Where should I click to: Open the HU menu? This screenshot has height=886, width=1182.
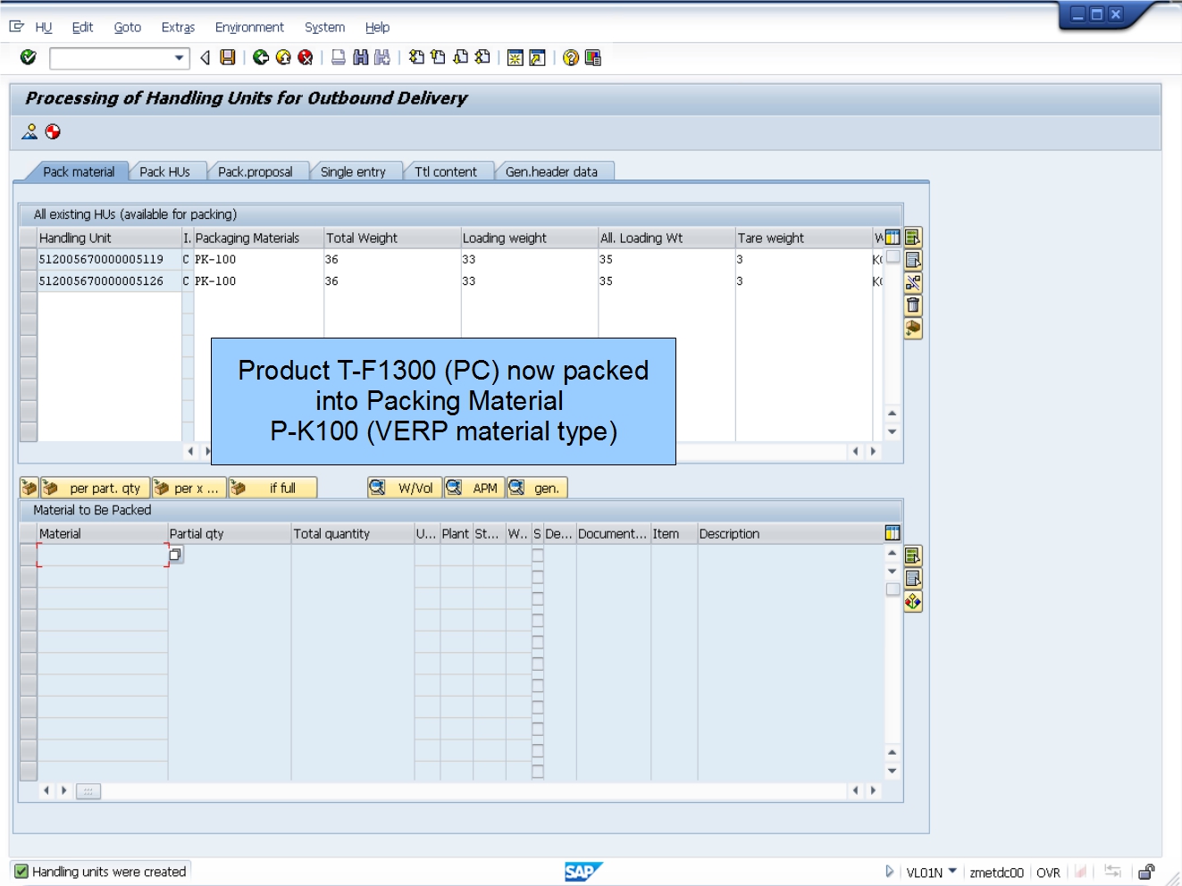[x=44, y=28]
